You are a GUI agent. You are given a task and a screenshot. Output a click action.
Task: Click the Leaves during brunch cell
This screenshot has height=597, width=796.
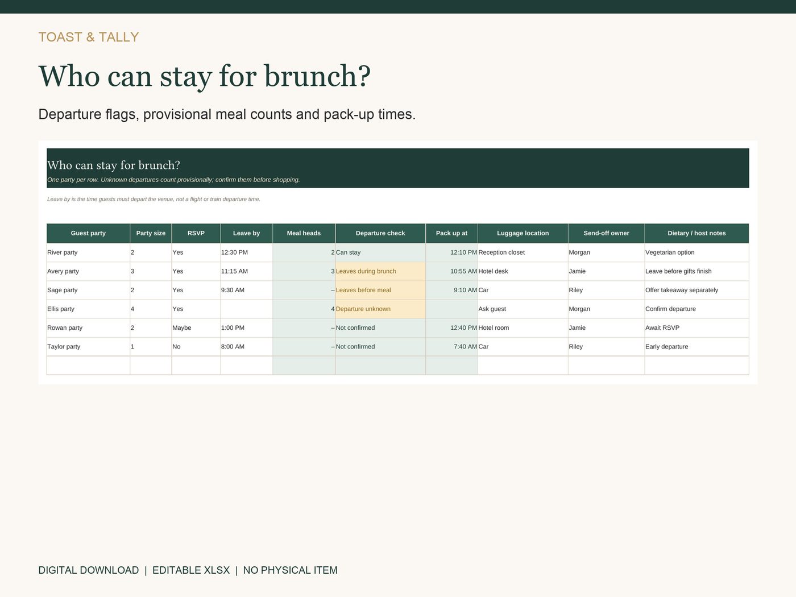coord(380,271)
